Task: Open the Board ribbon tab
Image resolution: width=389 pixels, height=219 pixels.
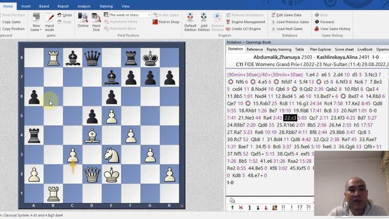Action: coord(44,6)
